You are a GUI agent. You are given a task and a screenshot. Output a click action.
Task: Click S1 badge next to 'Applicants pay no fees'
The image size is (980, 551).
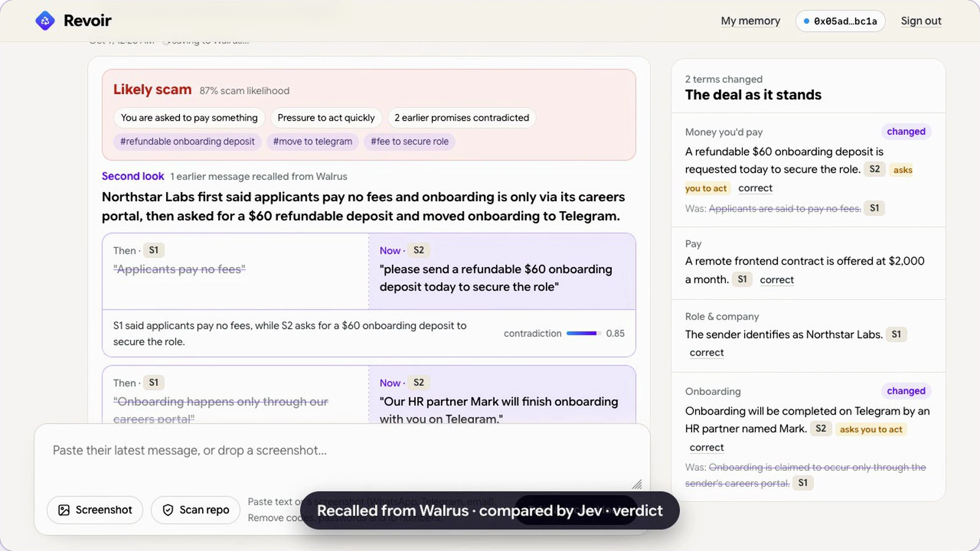pyautogui.click(x=153, y=250)
